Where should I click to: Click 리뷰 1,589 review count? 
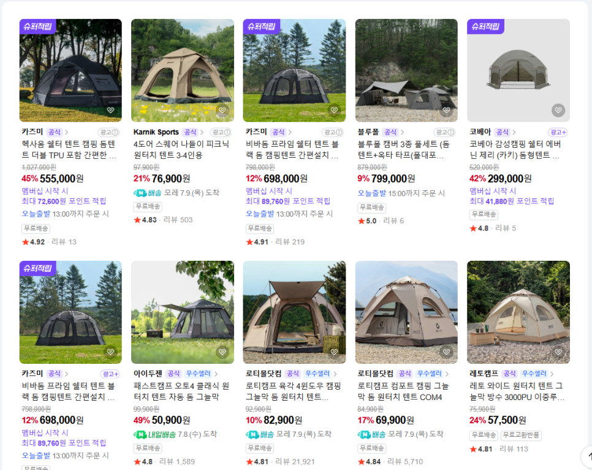[x=177, y=461]
